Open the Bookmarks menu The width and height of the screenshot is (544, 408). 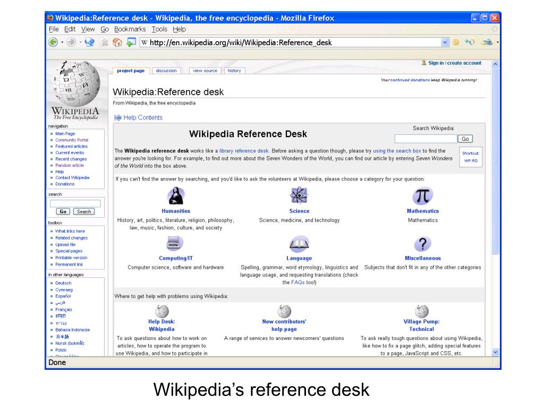tap(130, 29)
